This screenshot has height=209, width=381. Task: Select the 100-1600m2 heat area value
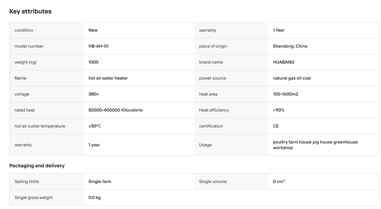[x=286, y=94]
